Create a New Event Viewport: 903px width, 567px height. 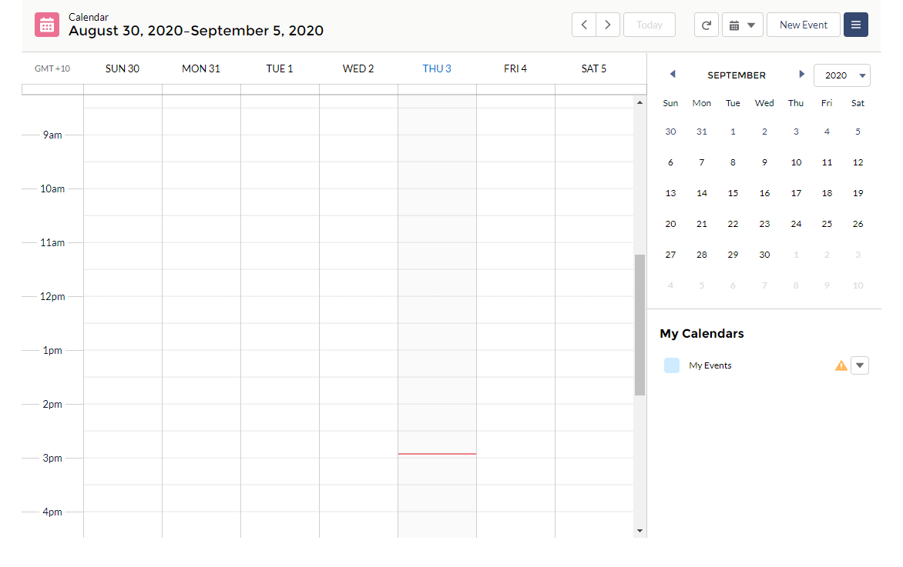[x=803, y=24]
